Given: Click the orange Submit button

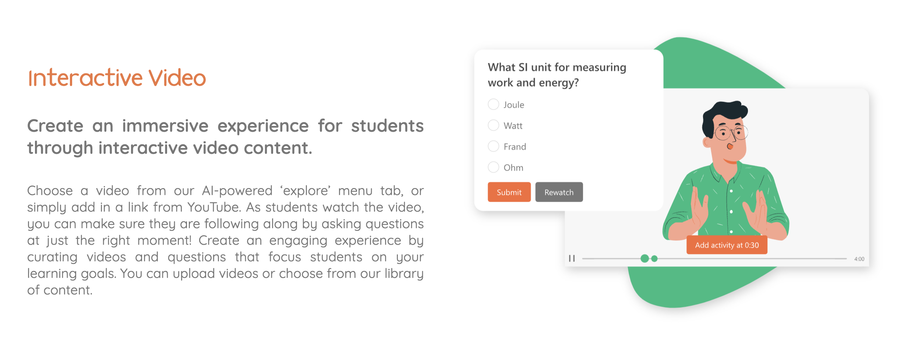Looking at the screenshot, I should pos(509,192).
